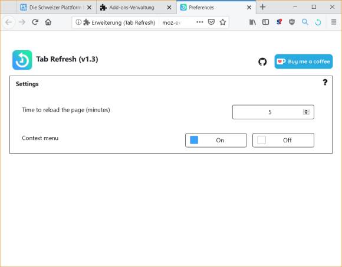Open a new tab with plus button

[262, 7]
